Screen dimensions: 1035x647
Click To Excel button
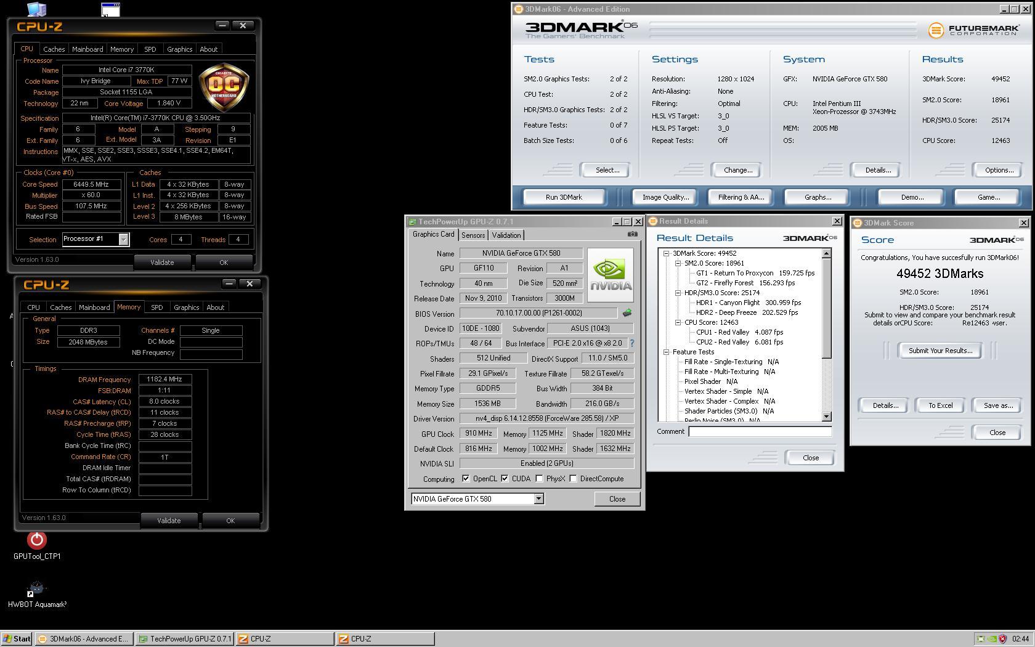pyautogui.click(x=940, y=405)
